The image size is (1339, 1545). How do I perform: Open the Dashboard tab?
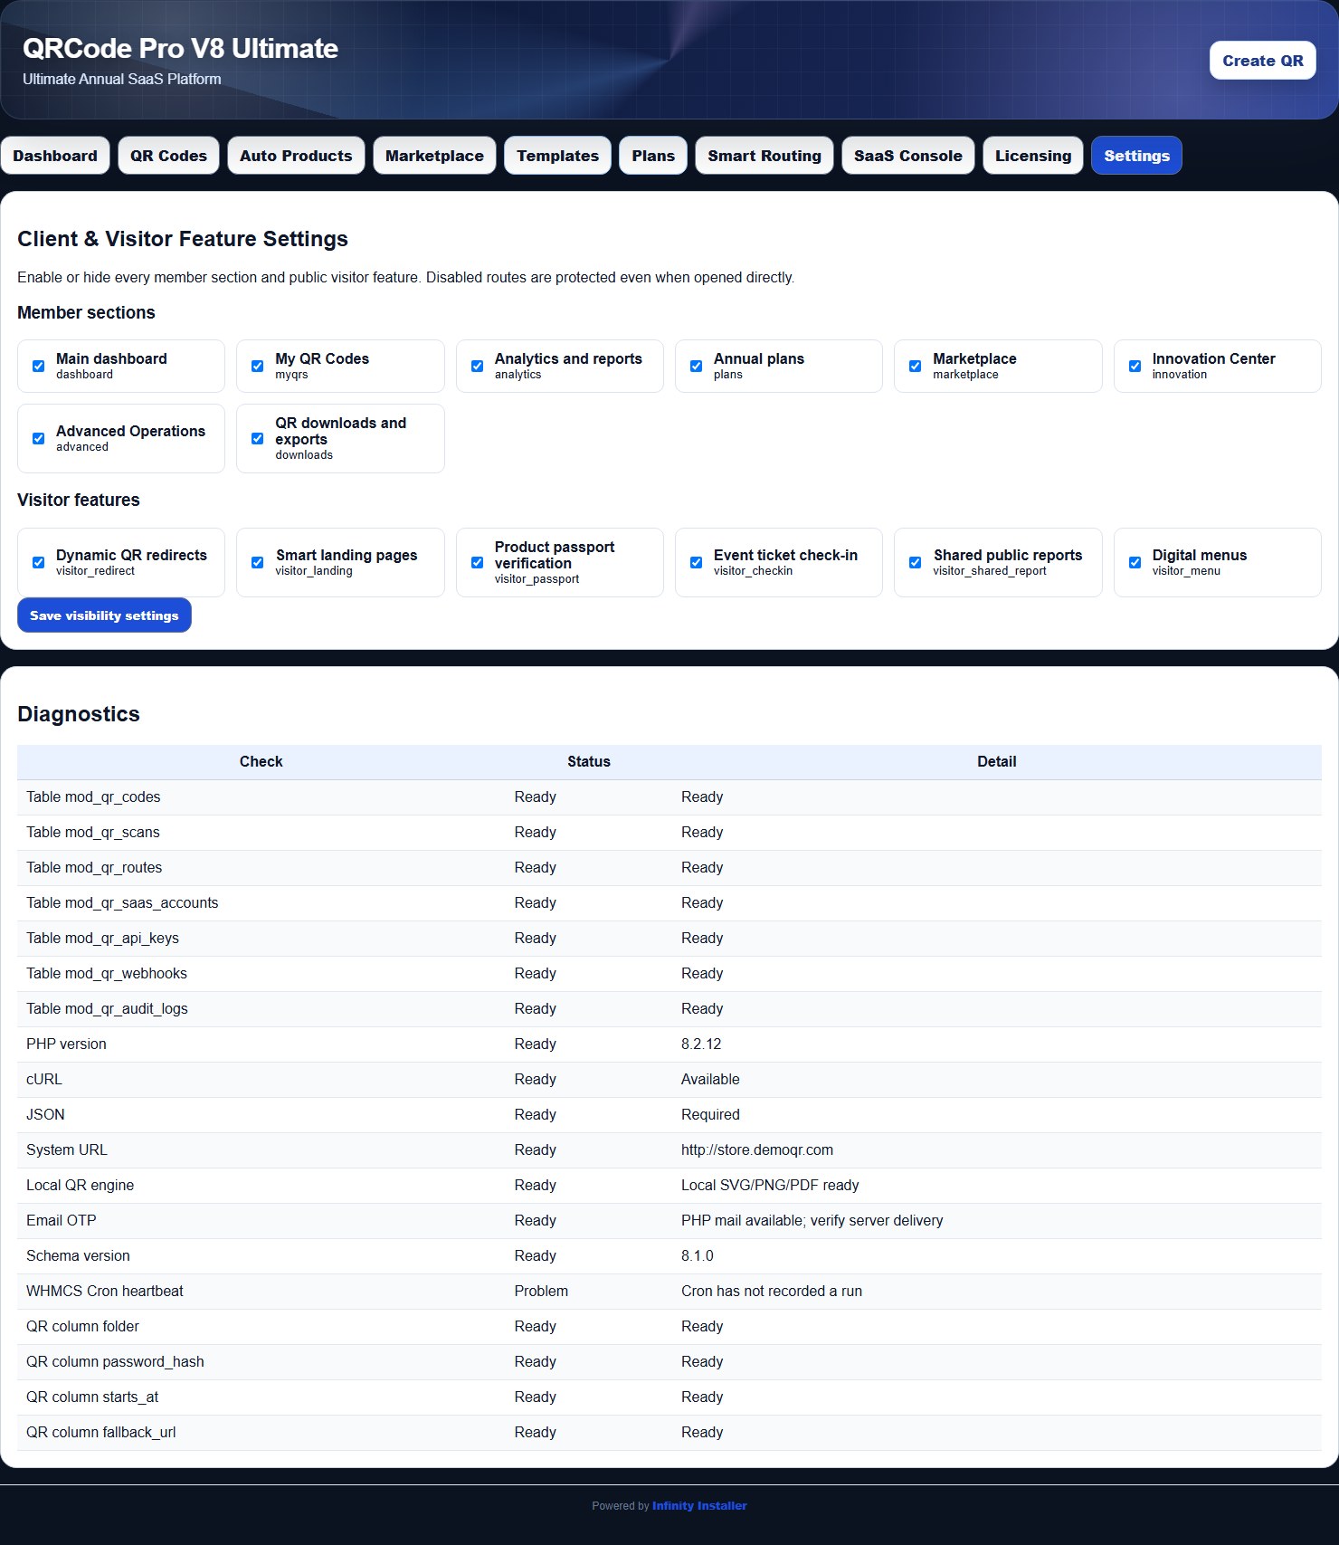coord(55,156)
